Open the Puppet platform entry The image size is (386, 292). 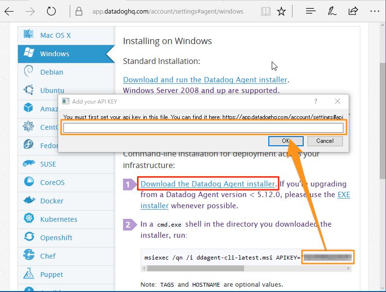click(x=66, y=275)
